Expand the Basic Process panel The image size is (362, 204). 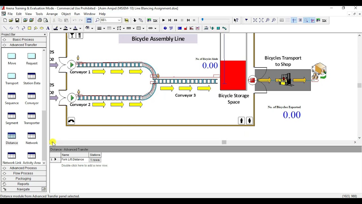[x=23, y=40]
